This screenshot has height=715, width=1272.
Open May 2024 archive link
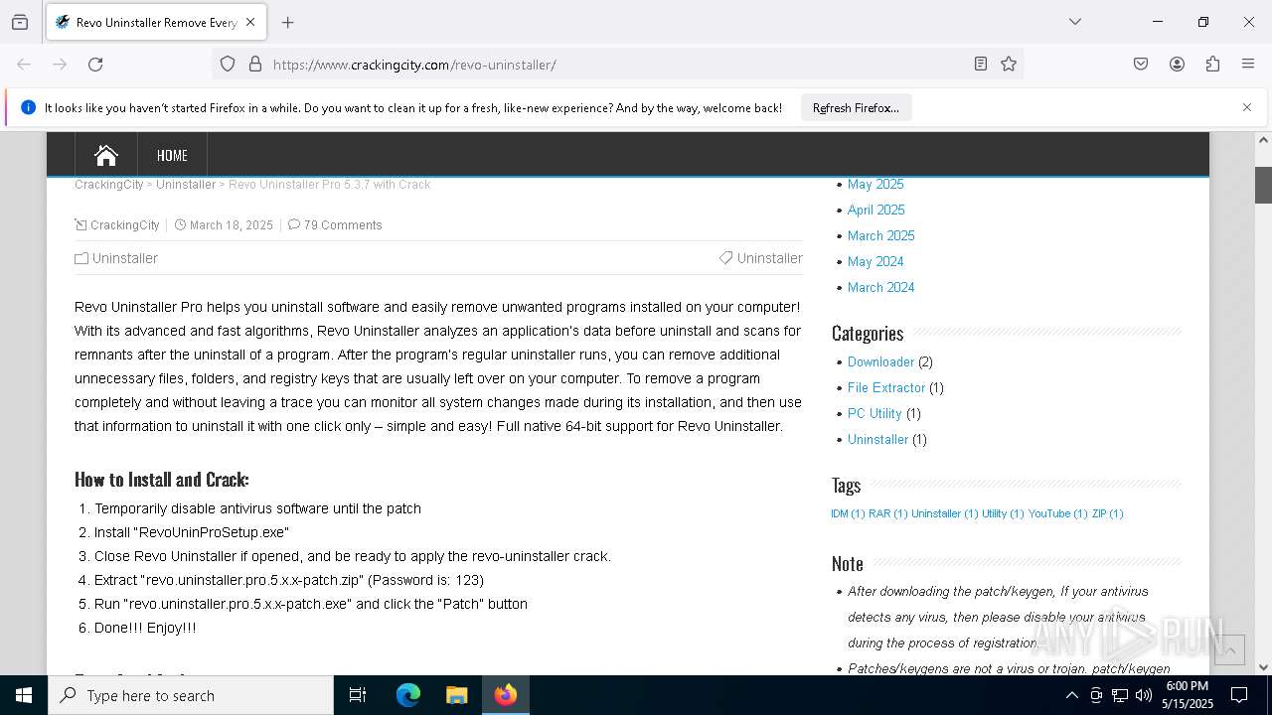pos(875,262)
